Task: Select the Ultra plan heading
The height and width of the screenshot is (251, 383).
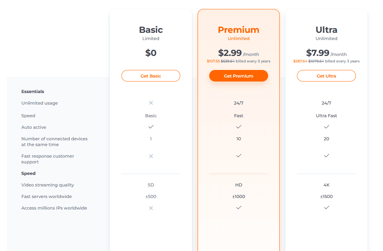Action: 326,30
